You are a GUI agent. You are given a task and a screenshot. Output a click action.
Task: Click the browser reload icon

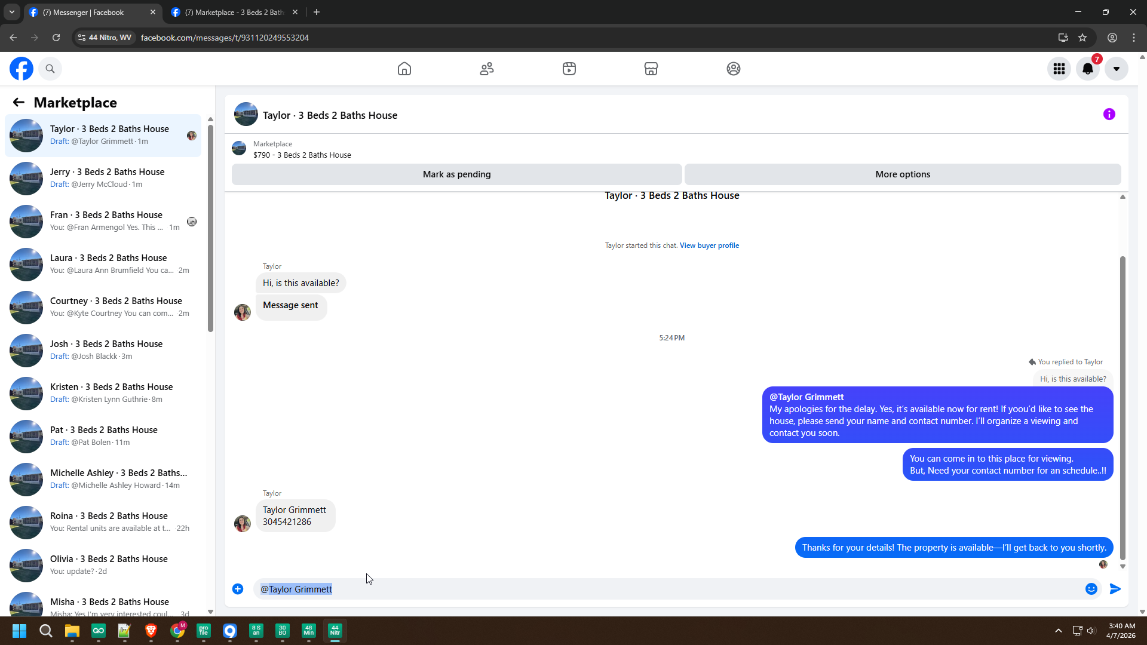point(56,38)
